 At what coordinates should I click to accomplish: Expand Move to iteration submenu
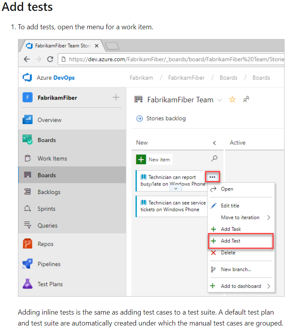(241, 217)
